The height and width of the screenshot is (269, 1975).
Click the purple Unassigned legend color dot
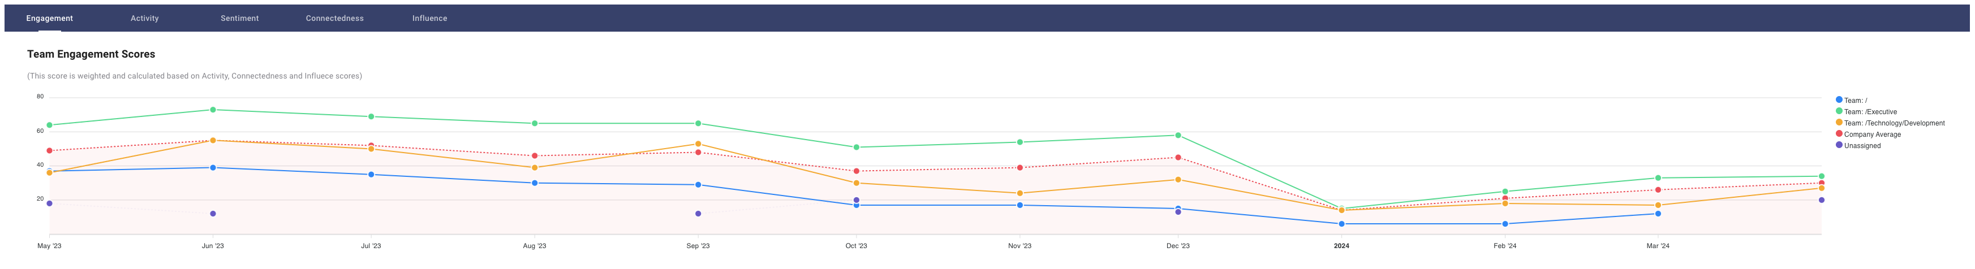(1839, 145)
